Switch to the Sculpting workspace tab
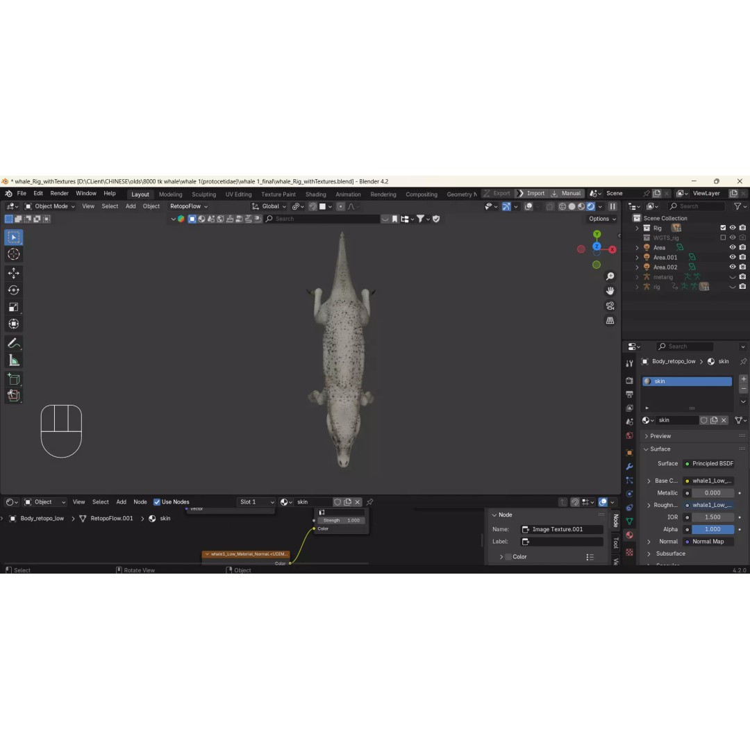The width and height of the screenshot is (750, 750). 203,194
